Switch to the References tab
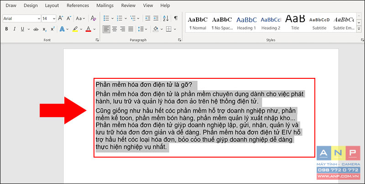This screenshot has height=184, width=365. [78, 5]
